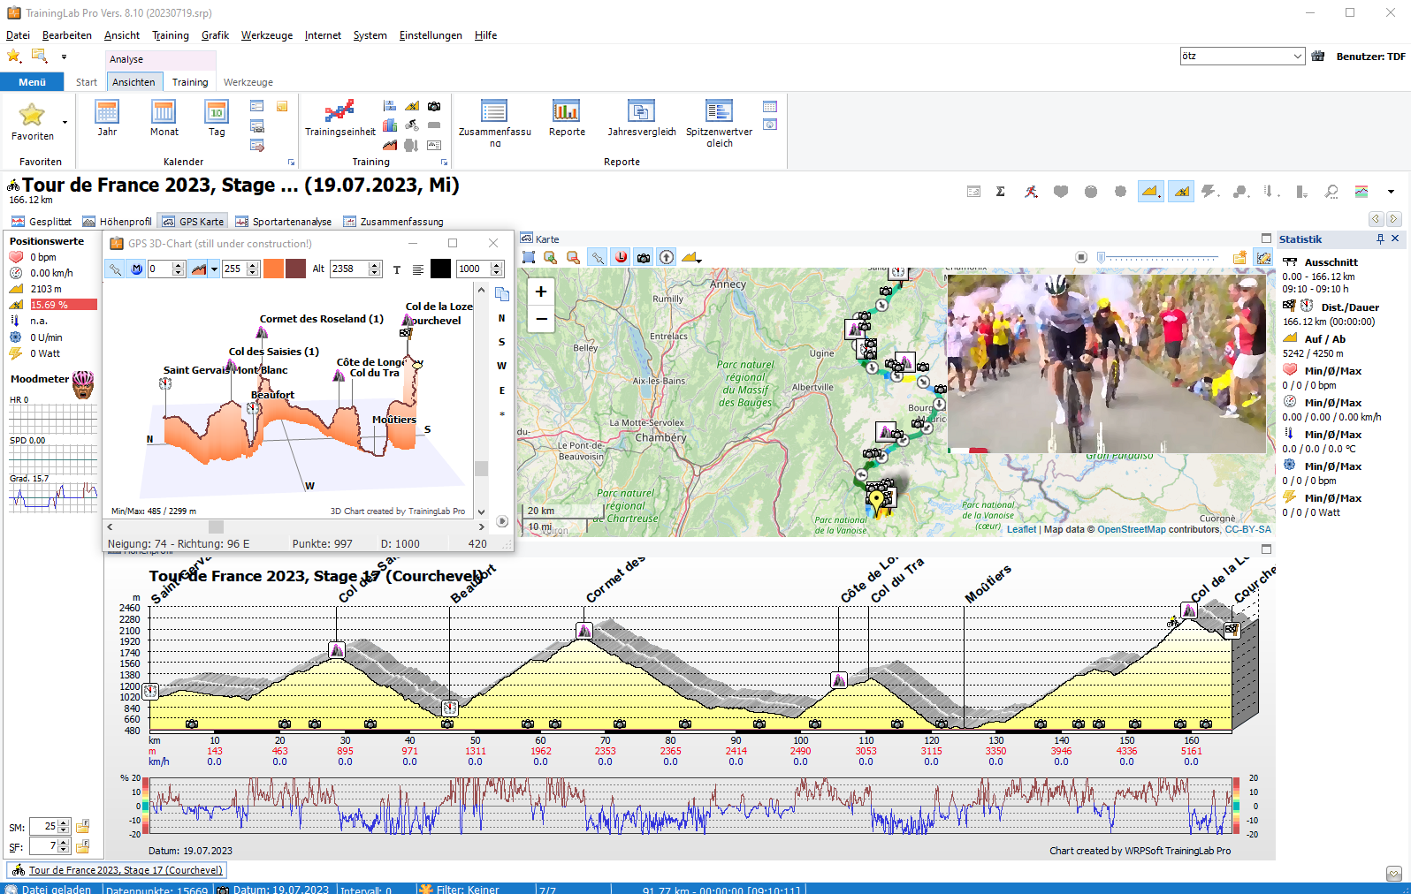Open the Leaflet link on map
Image resolution: width=1411 pixels, height=894 pixels.
[x=1021, y=529]
